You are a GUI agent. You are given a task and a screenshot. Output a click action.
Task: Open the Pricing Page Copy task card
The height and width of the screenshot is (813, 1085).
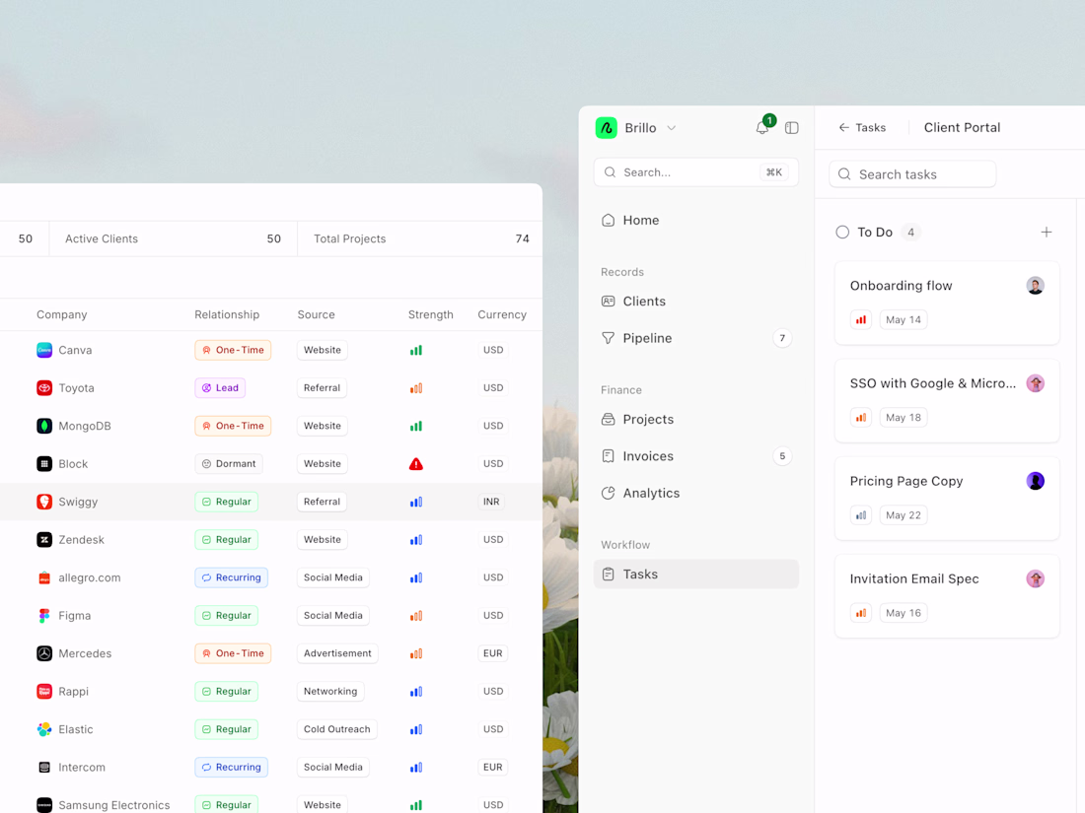pos(947,498)
